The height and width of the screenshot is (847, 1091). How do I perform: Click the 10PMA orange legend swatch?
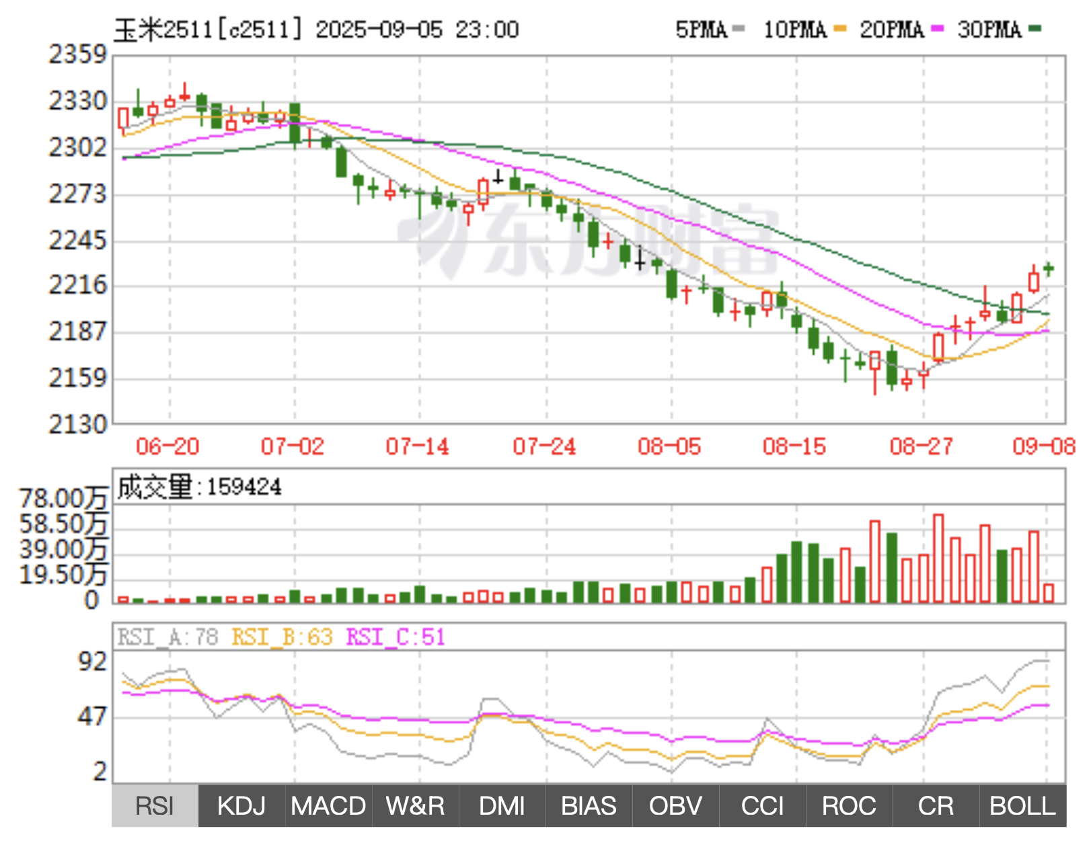[x=839, y=29]
